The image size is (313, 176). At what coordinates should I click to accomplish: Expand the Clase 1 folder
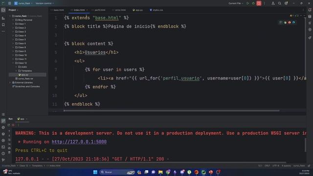(13, 24)
